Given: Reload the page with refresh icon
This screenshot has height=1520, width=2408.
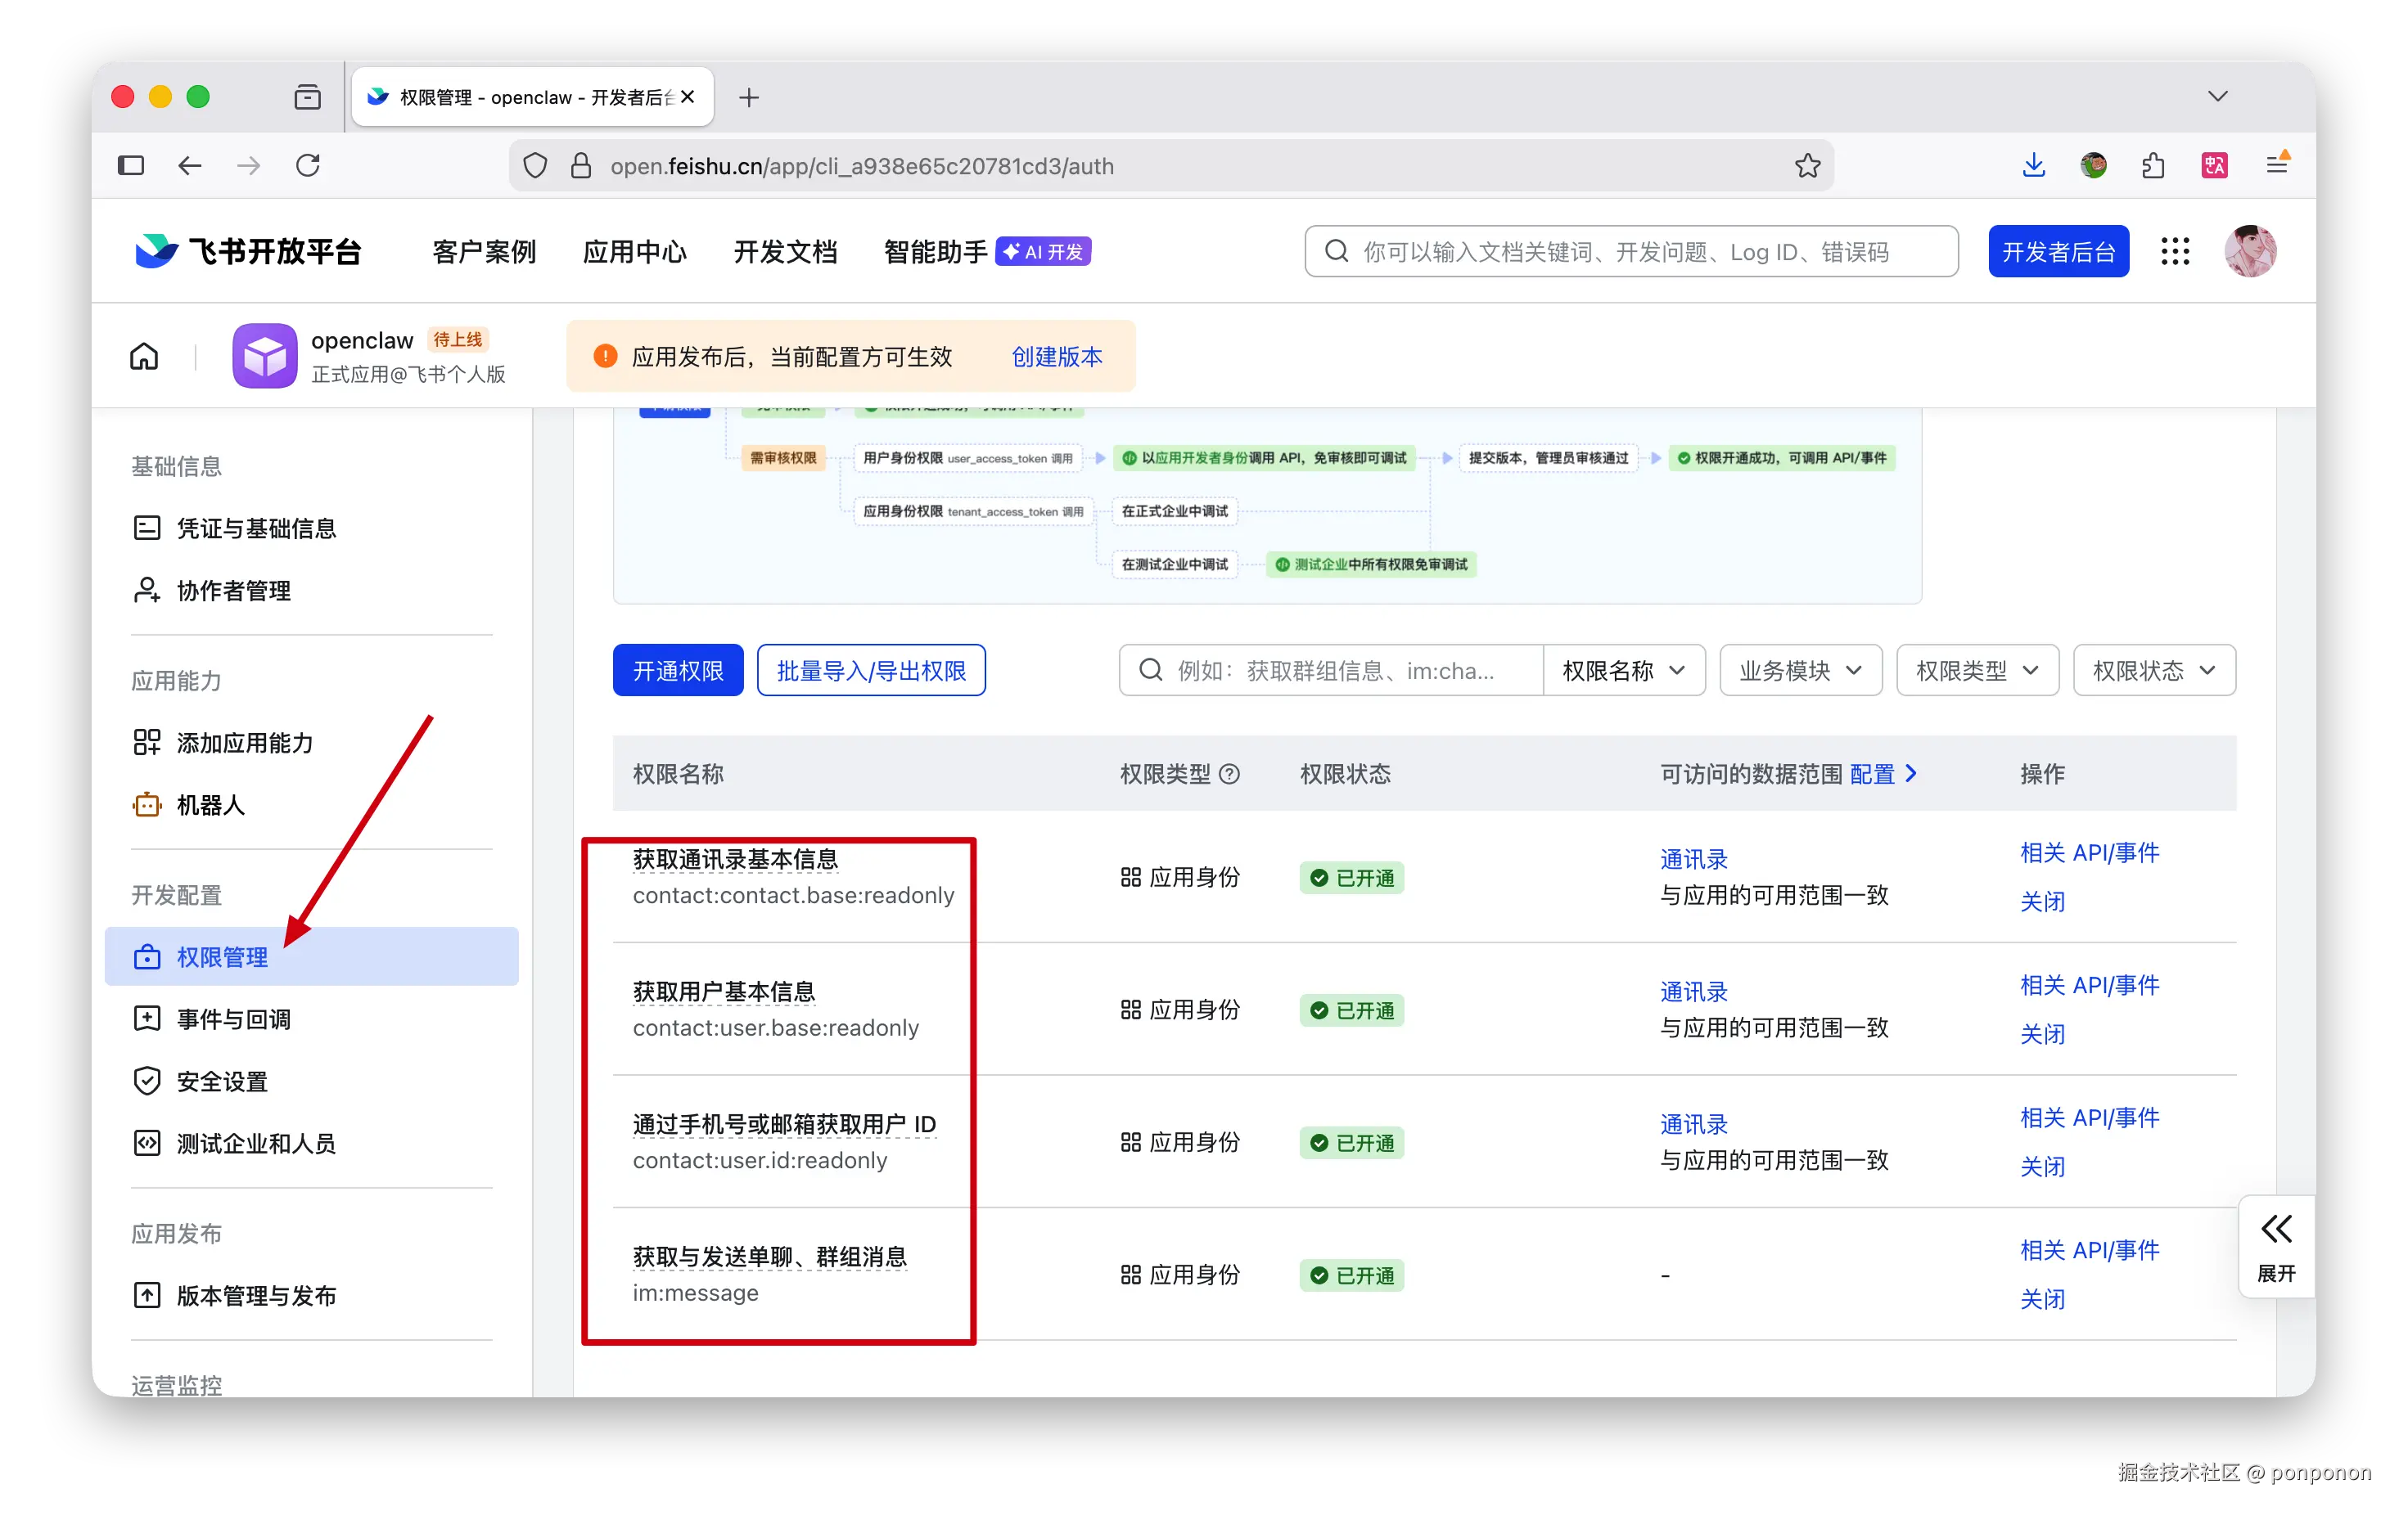Looking at the screenshot, I should [x=308, y=166].
